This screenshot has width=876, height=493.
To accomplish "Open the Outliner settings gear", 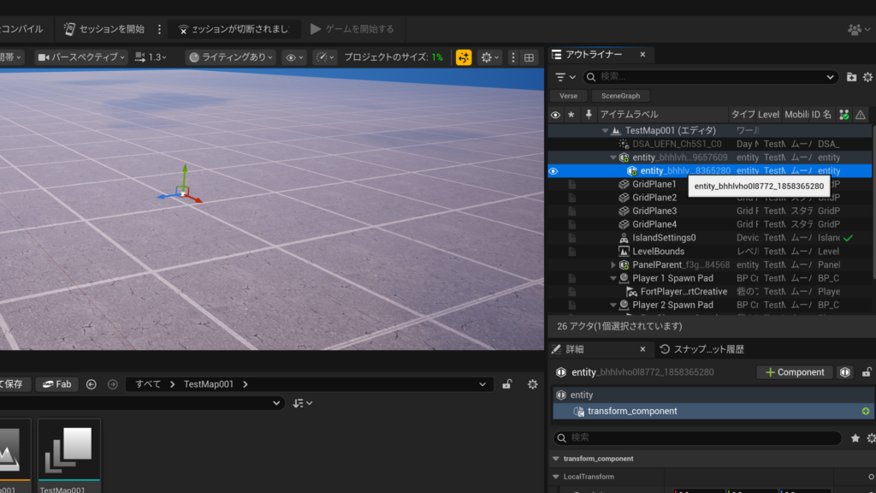I will [x=869, y=77].
